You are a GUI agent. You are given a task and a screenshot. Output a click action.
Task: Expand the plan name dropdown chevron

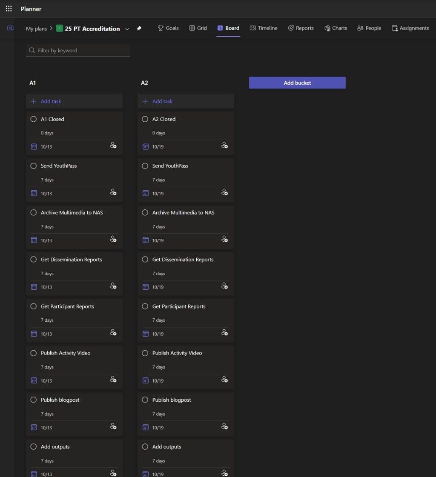(x=127, y=29)
